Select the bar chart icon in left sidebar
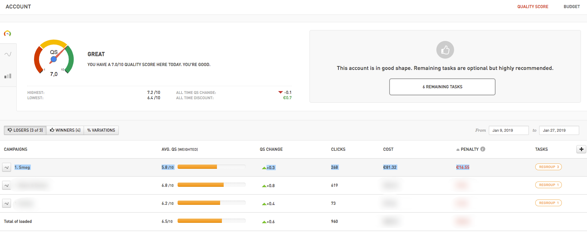Screen dimensions: 587x232 click(8, 76)
